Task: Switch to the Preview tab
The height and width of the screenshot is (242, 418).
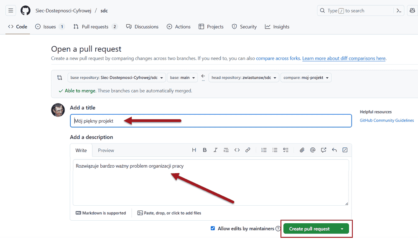Action: [106, 150]
